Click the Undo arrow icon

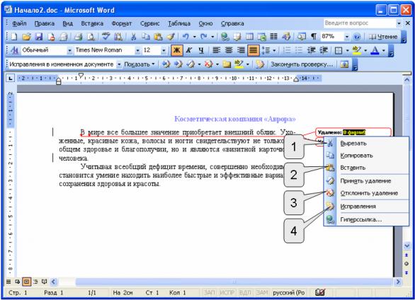[186, 37]
